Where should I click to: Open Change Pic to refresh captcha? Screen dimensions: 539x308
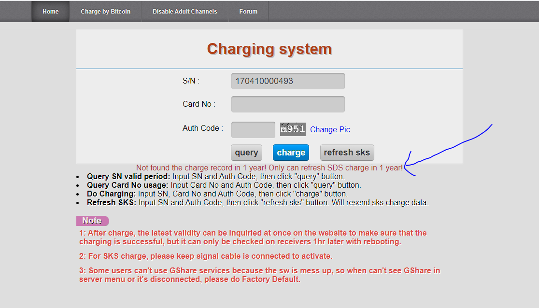(x=330, y=129)
